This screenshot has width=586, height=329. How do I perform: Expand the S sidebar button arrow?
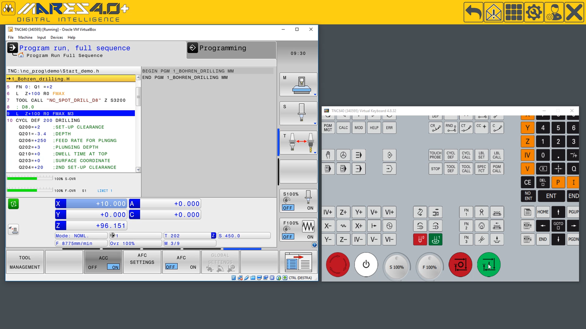[x=315, y=123]
